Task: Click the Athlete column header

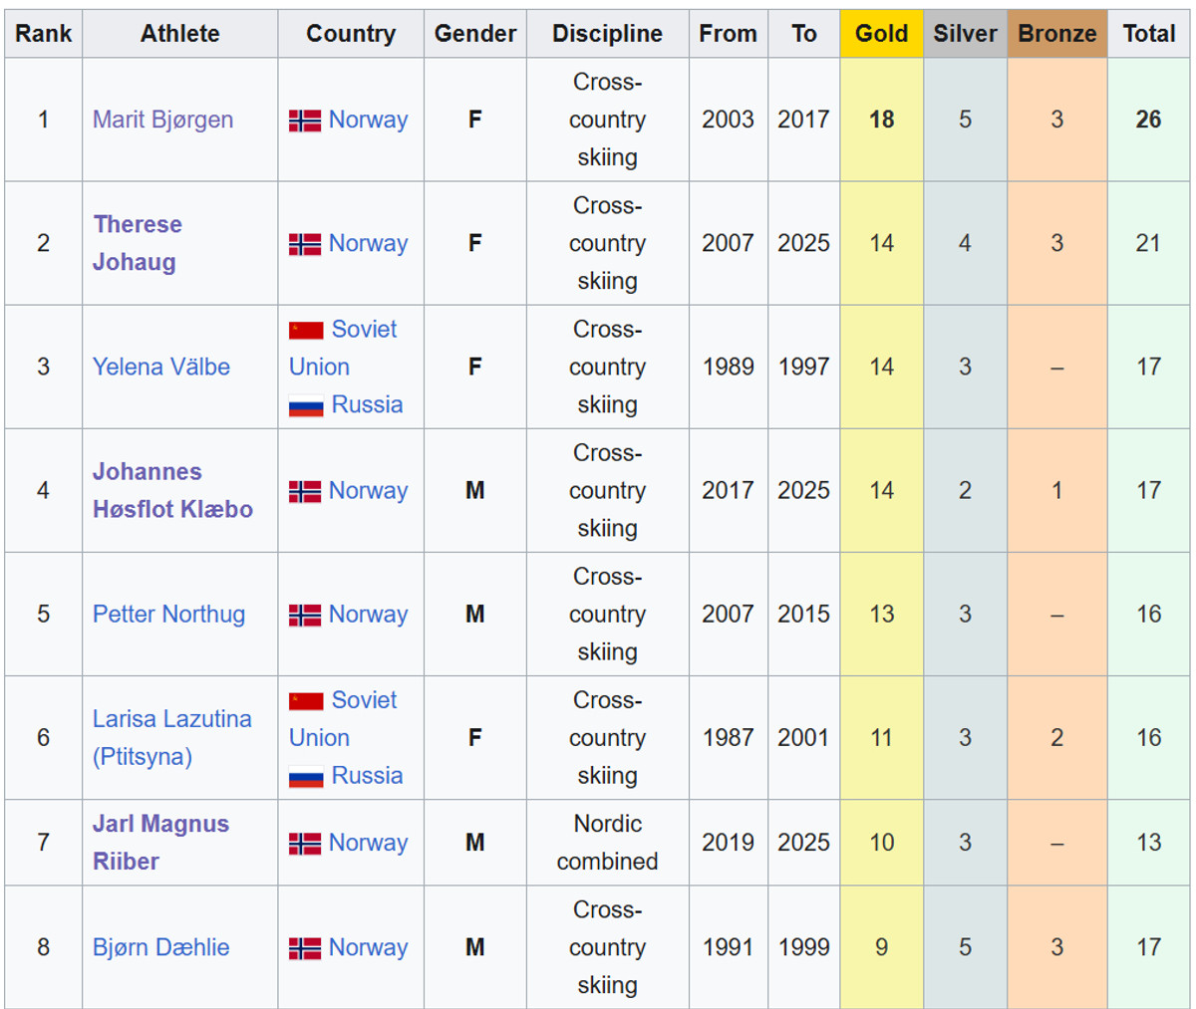Action: click(x=179, y=34)
